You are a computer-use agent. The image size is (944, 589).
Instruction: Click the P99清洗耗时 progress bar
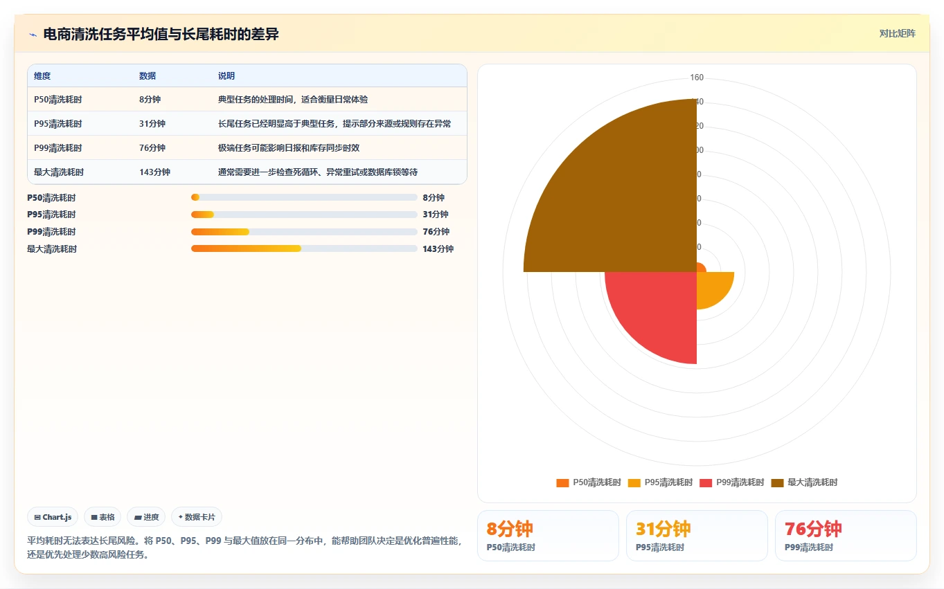304,232
